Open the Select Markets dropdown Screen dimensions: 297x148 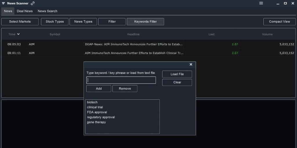20,21
